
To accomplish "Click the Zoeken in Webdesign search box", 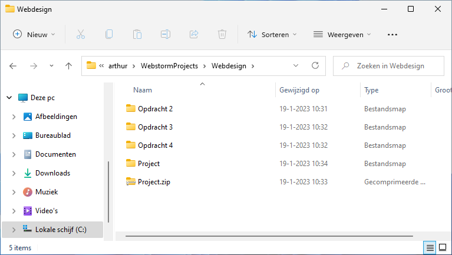I will 388,66.
